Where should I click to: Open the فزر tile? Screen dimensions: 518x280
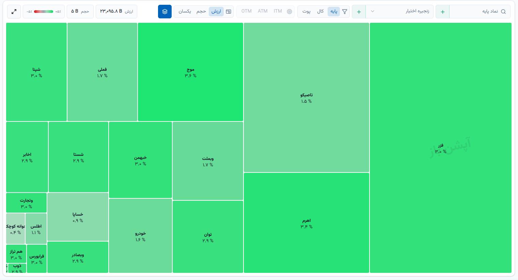pyautogui.click(x=441, y=148)
